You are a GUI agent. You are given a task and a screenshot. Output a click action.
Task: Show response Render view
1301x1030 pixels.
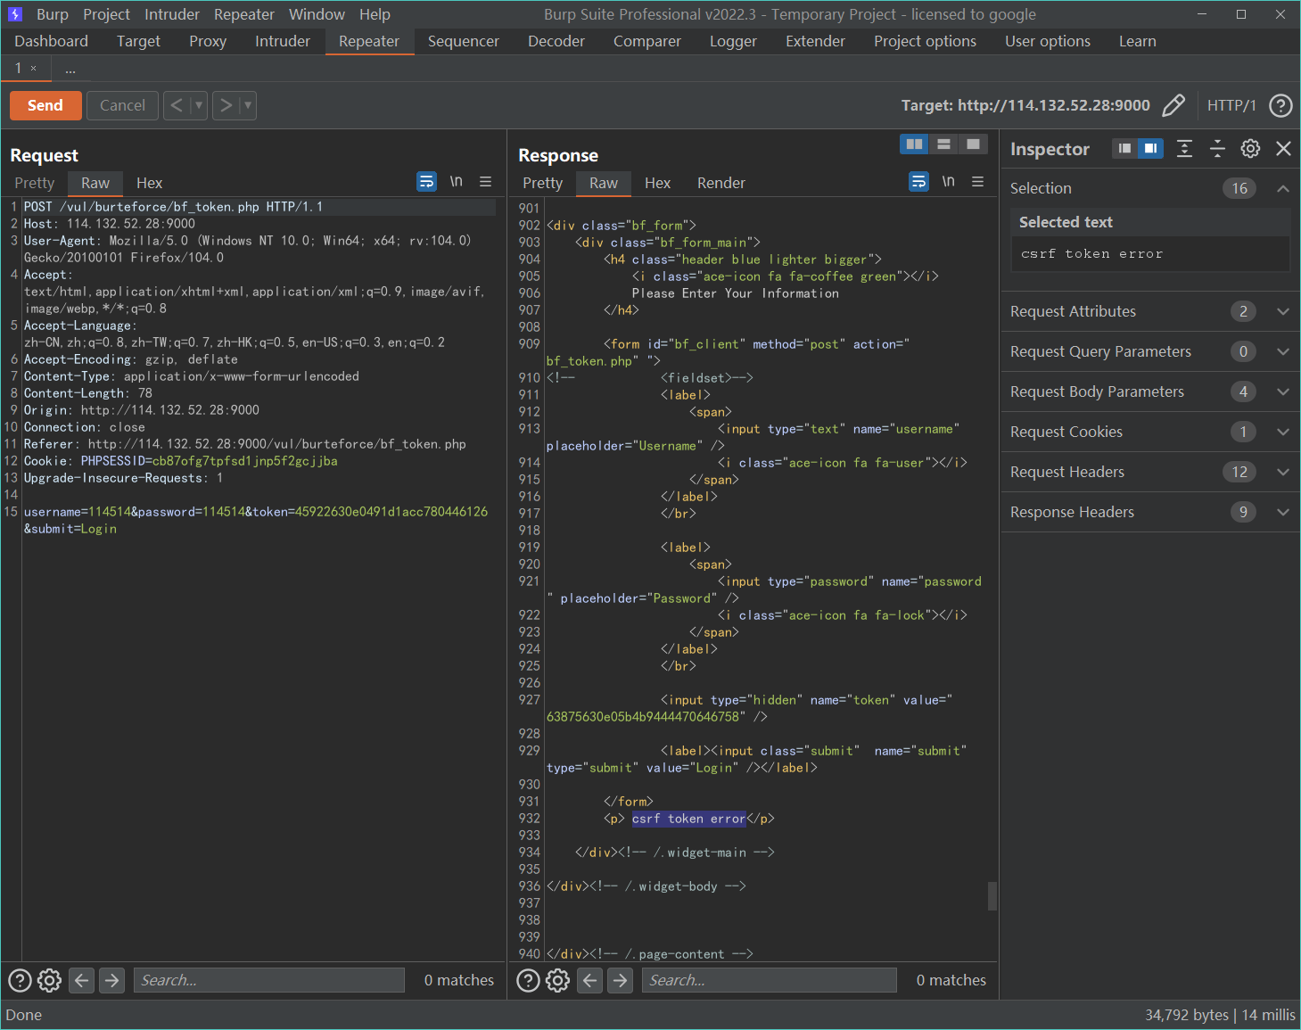[720, 183]
